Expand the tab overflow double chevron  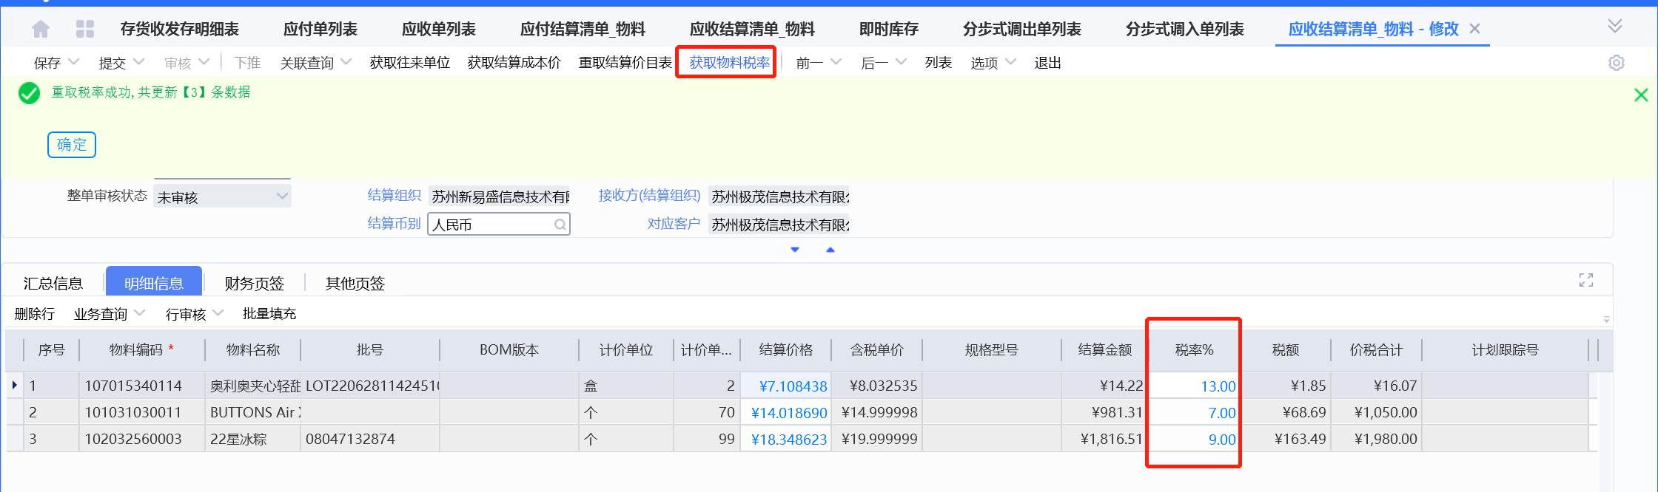coord(1615,27)
